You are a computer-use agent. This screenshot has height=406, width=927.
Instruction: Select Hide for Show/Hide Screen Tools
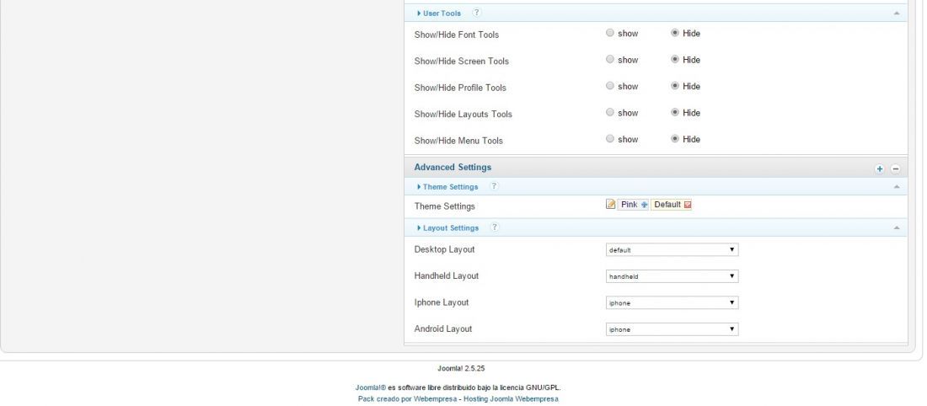[x=675, y=60]
